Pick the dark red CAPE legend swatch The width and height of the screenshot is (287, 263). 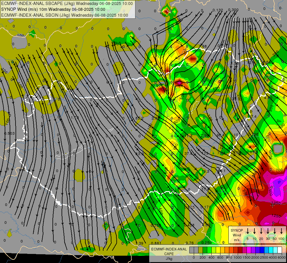(x=240, y=250)
